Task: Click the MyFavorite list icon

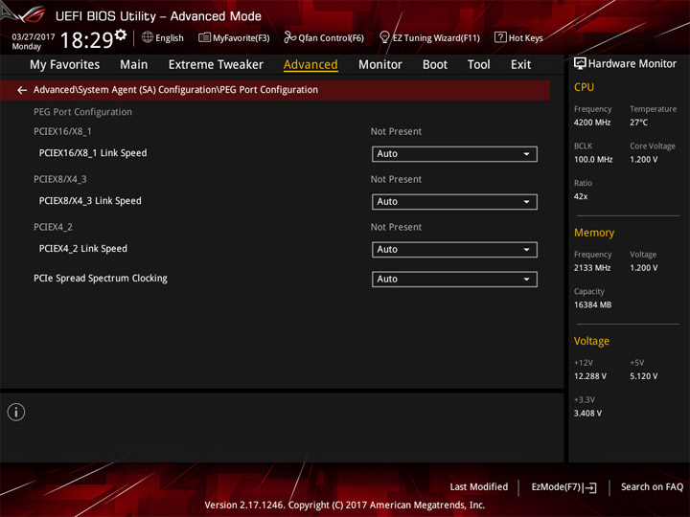Action: click(x=204, y=37)
